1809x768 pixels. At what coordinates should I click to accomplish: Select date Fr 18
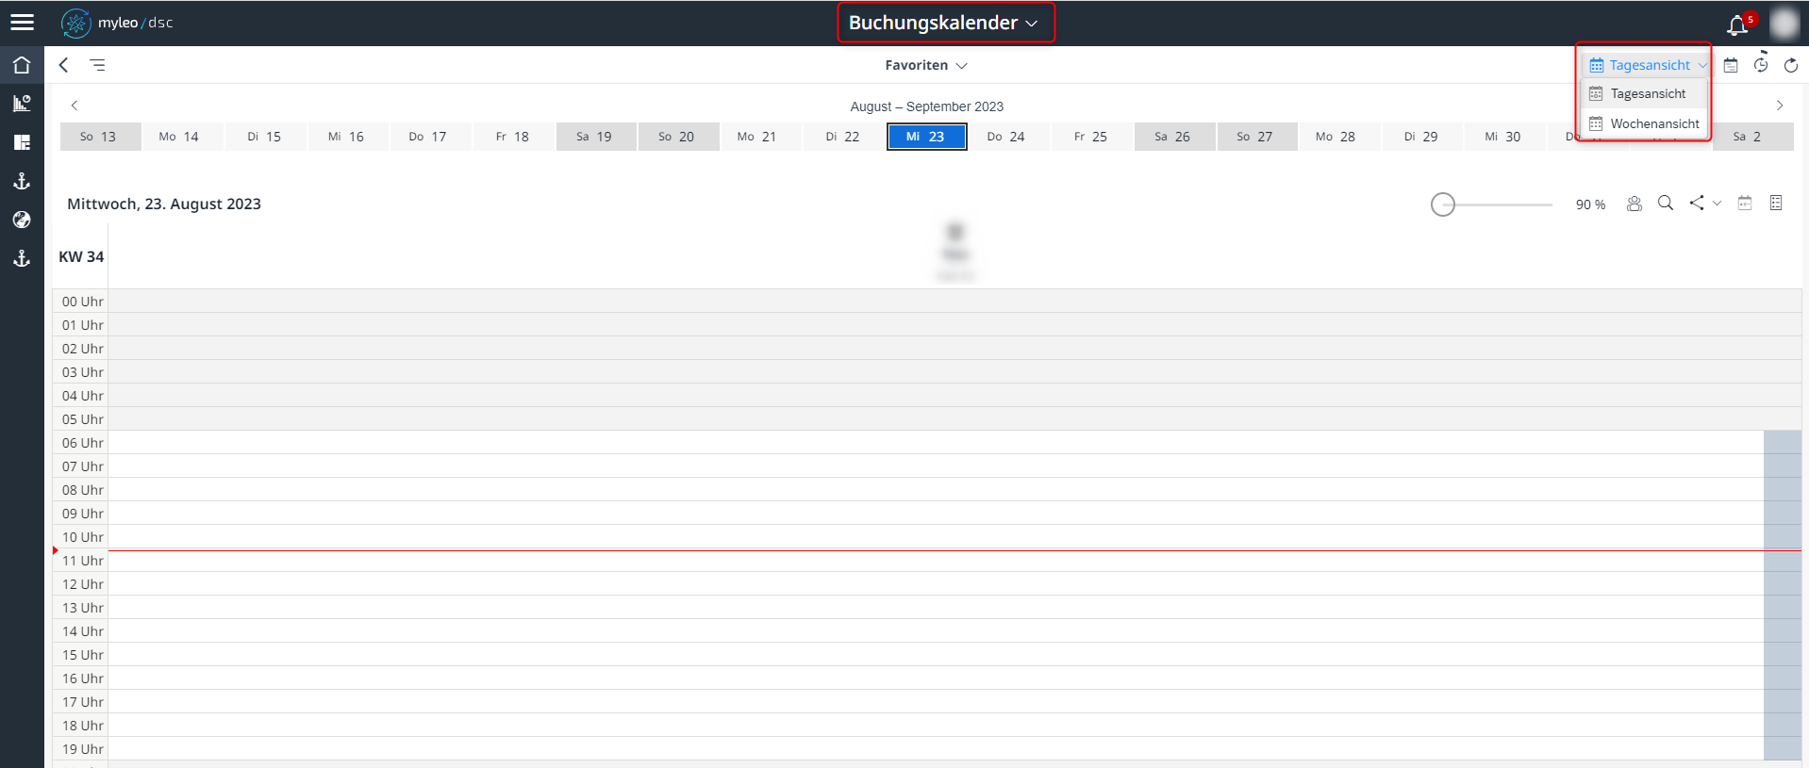tap(513, 137)
